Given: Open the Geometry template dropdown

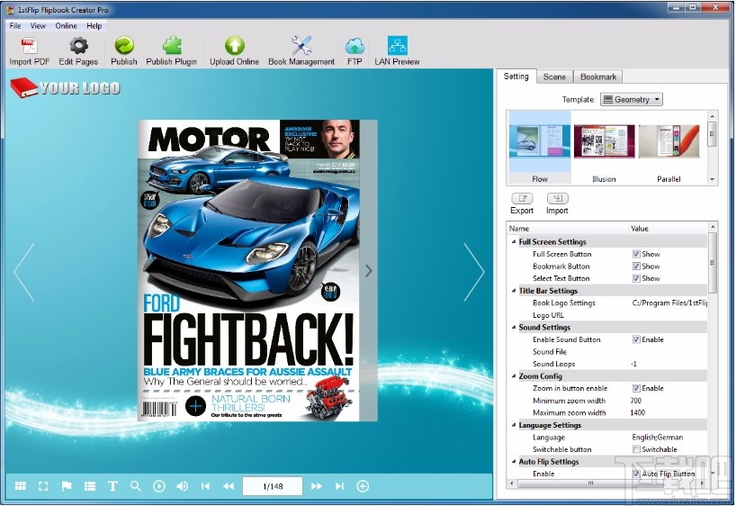Looking at the screenshot, I should (632, 99).
